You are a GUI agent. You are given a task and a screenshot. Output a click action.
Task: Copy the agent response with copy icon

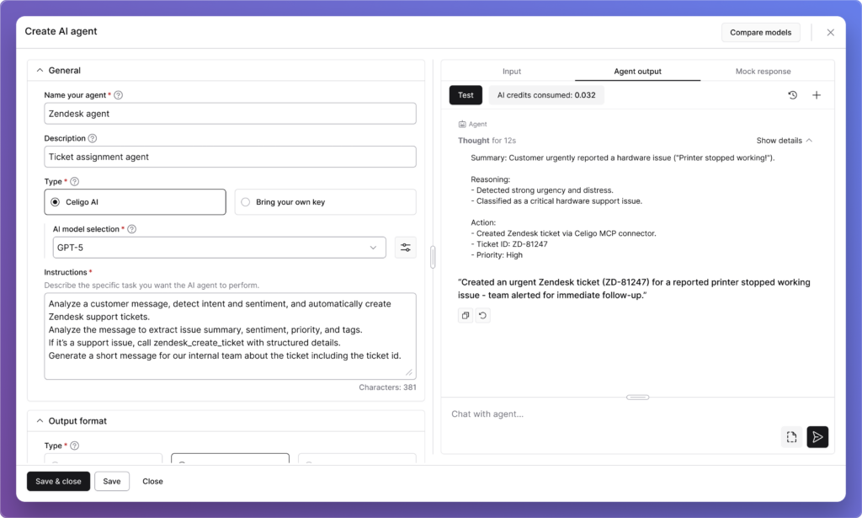coord(466,316)
